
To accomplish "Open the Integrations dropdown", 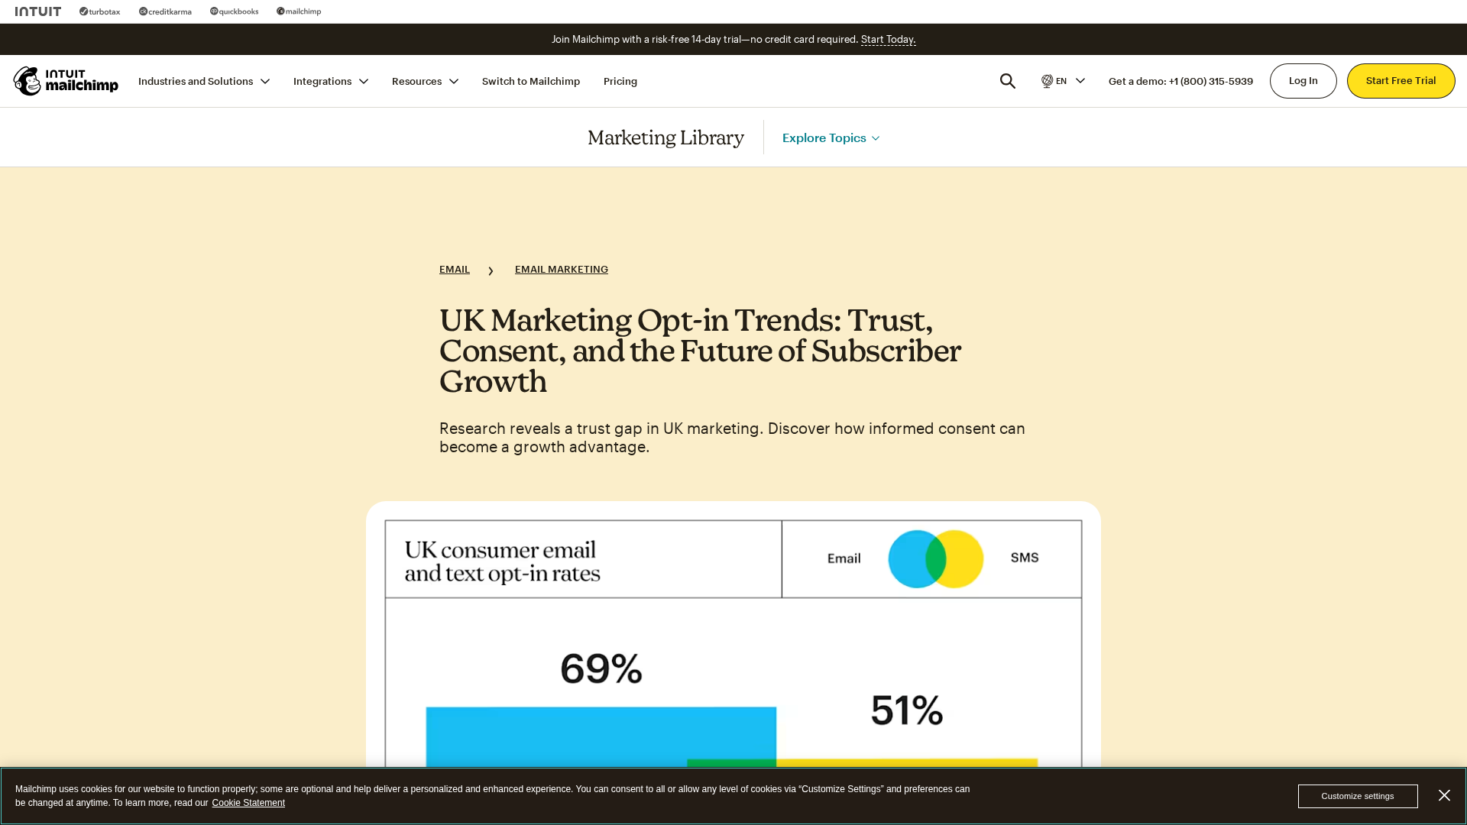I will click(330, 81).
